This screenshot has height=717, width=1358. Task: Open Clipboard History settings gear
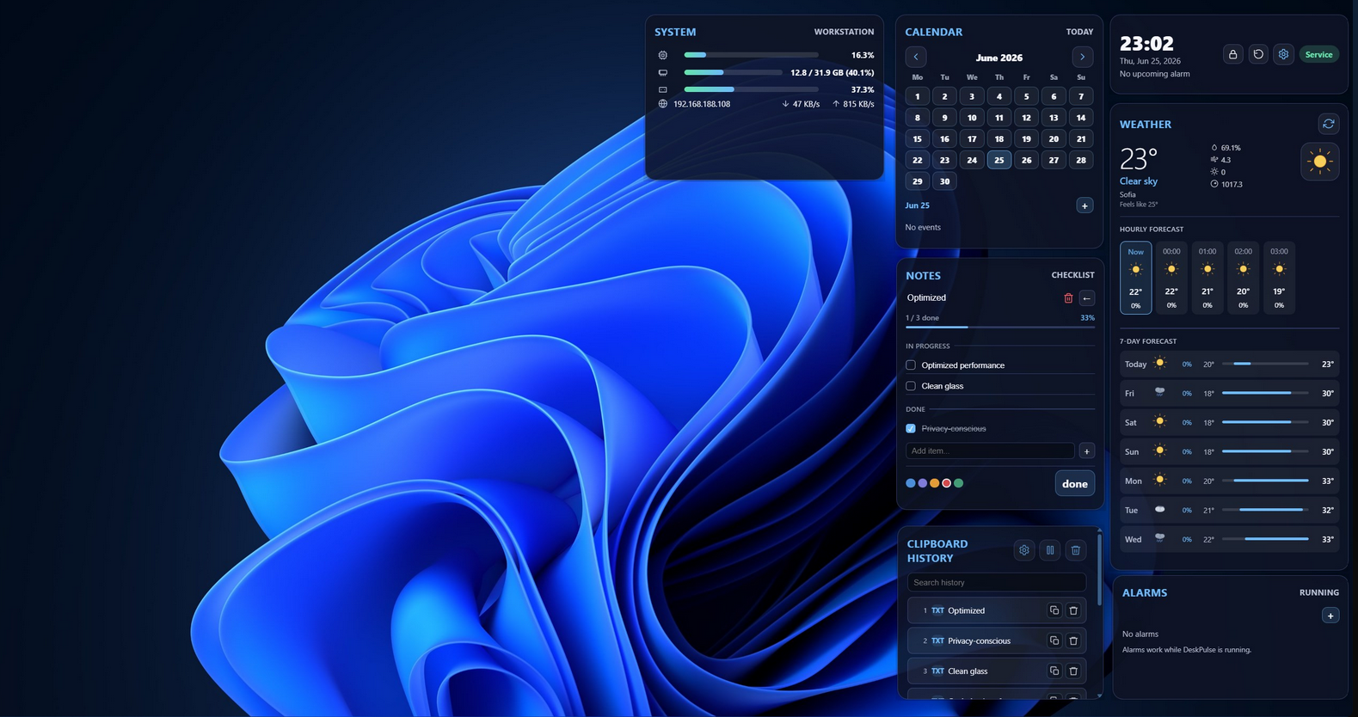click(1024, 550)
